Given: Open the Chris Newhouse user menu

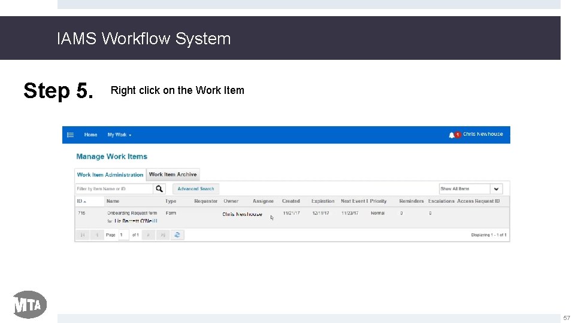Looking at the screenshot, I should pyautogui.click(x=483, y=134).
